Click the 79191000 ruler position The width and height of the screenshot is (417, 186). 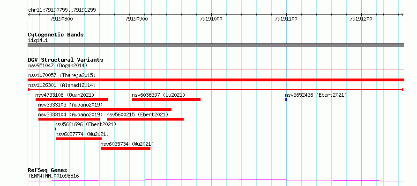pyautogui.click(x=211, y=19)
